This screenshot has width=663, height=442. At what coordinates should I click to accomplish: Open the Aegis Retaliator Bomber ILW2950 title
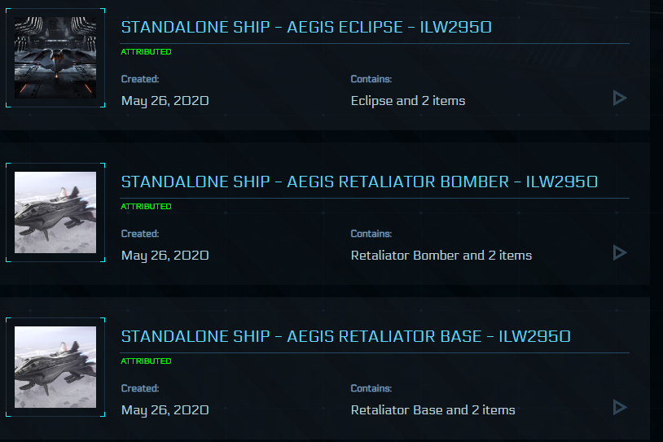[359, 182]
